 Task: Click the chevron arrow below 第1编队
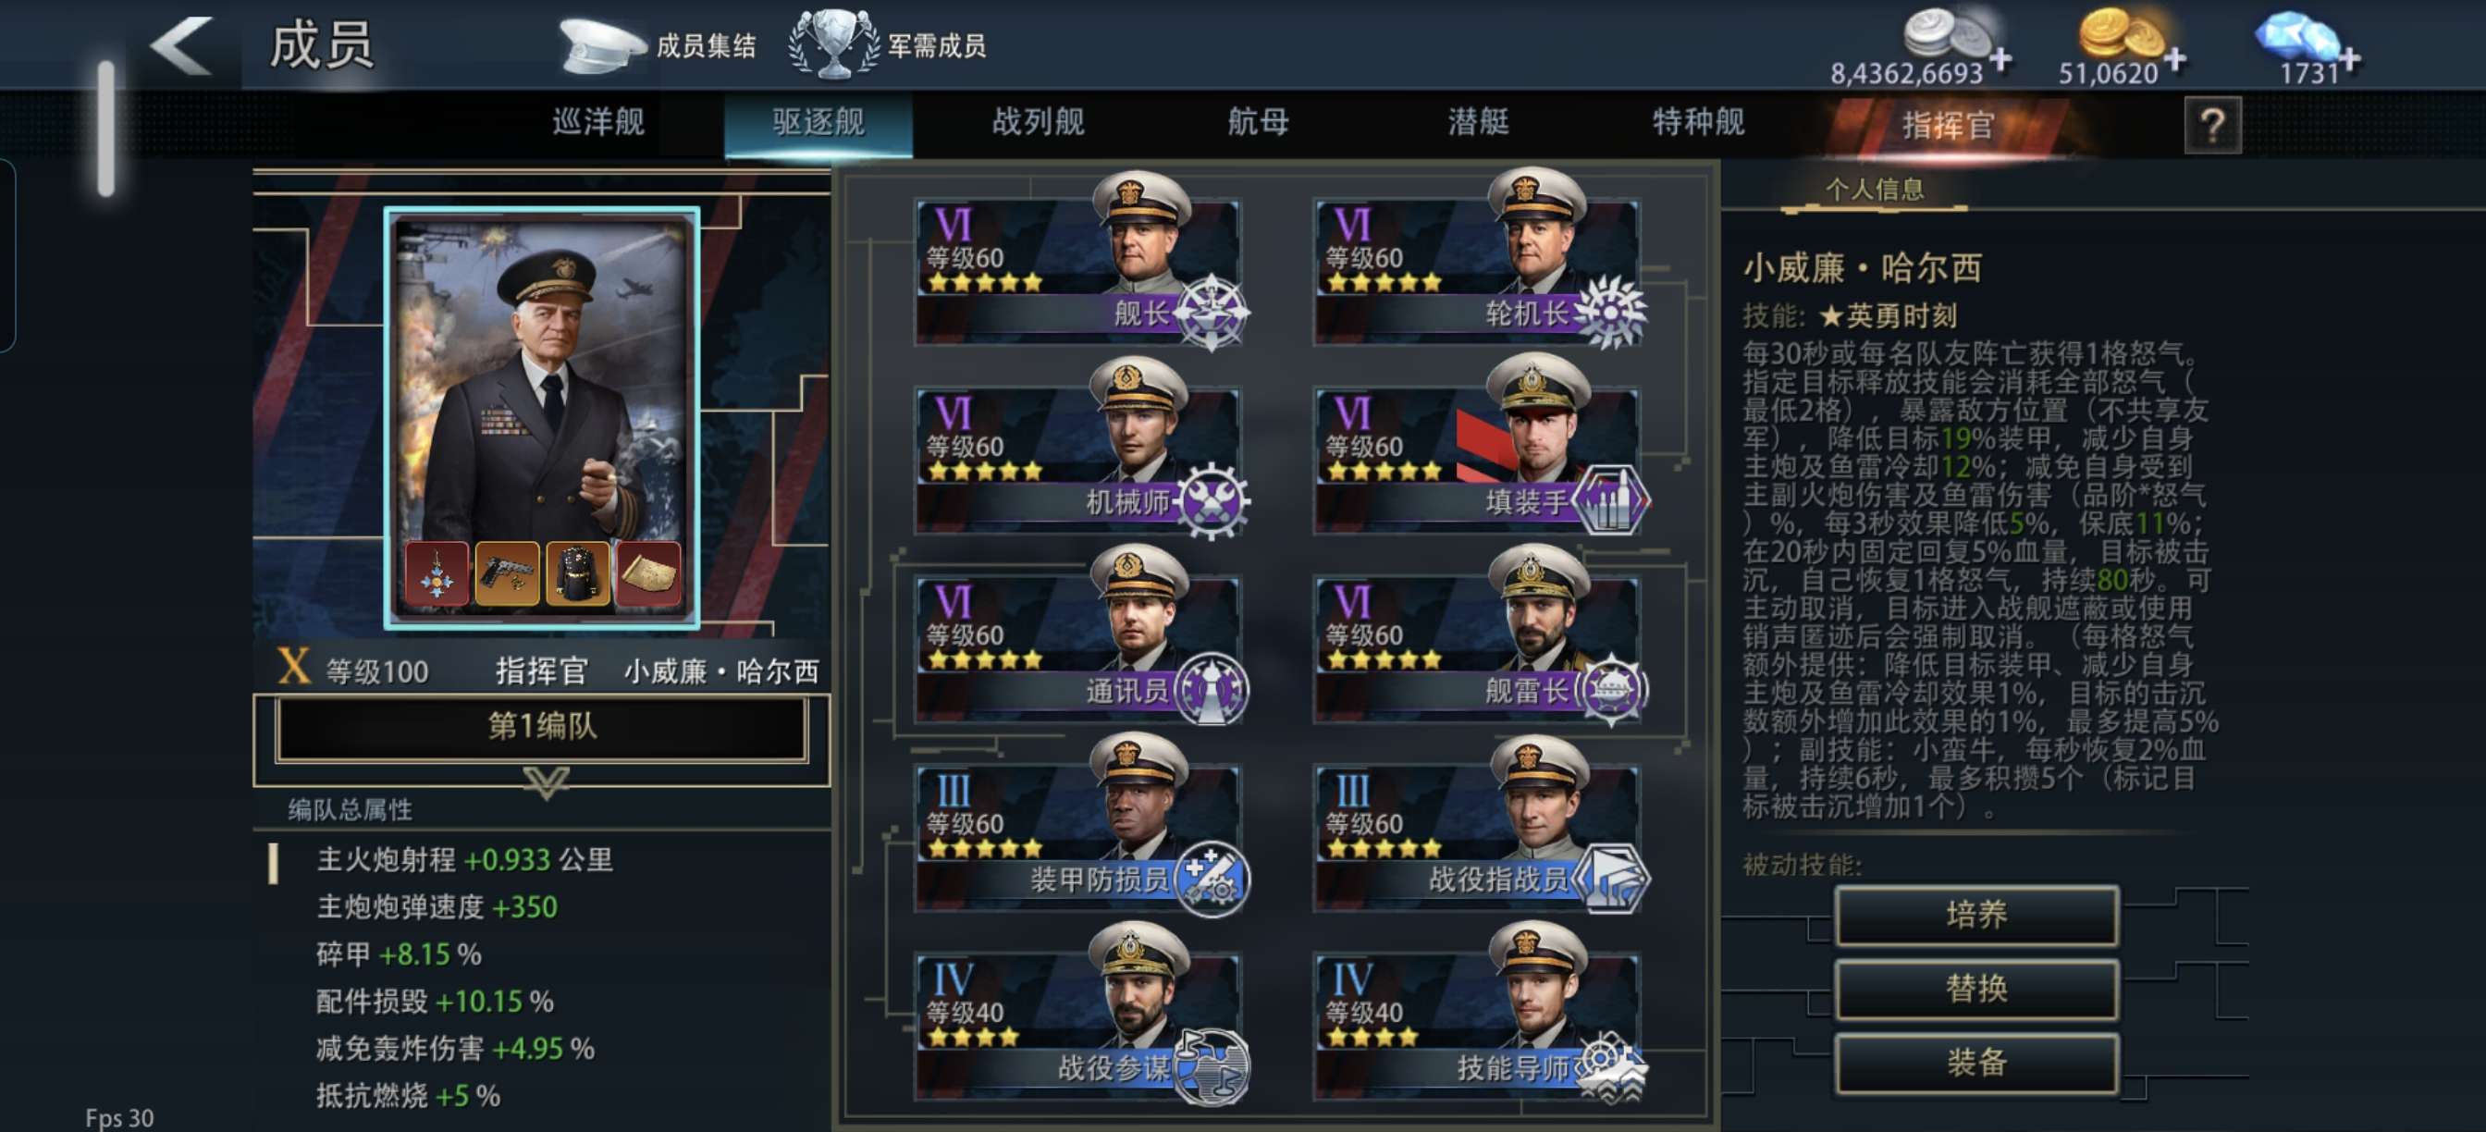pyautogui.click(x=547, y=783)
